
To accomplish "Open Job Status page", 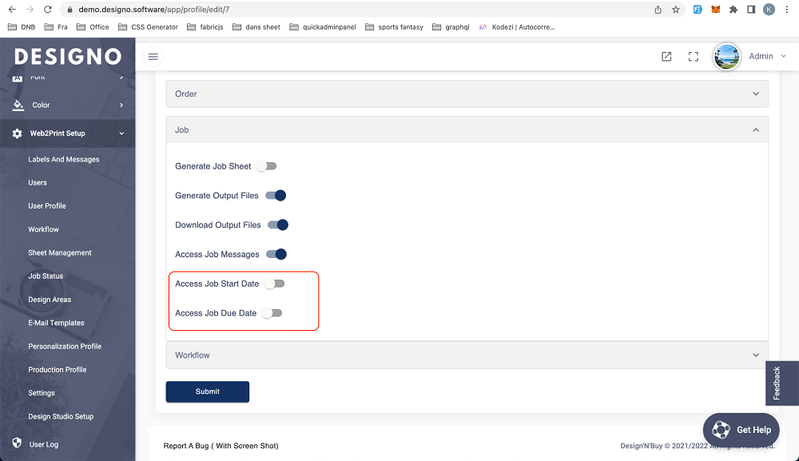I will [x=46, y=276].
